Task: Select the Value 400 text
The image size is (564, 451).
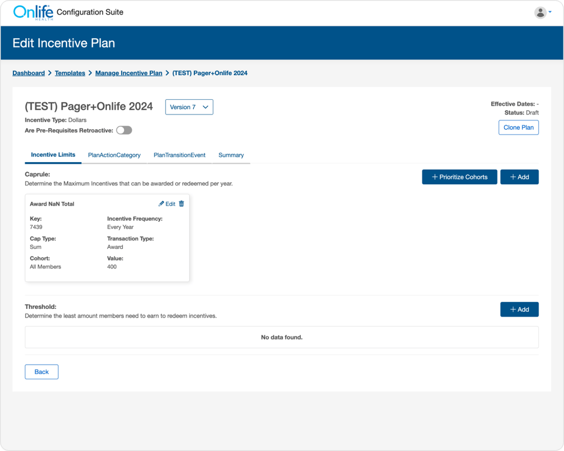Action: [x=112, y=267]
